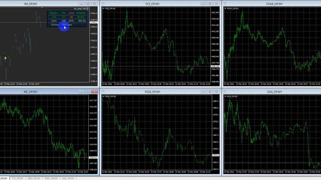The height and width of the screenshot is (180, 321).
Task: Maximize the MC_OP,M1 chart window
Action: [88, 92]
